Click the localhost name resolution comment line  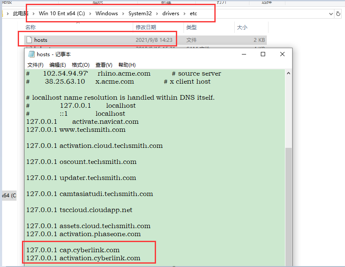pyautogui.click(x=120, y=98)
